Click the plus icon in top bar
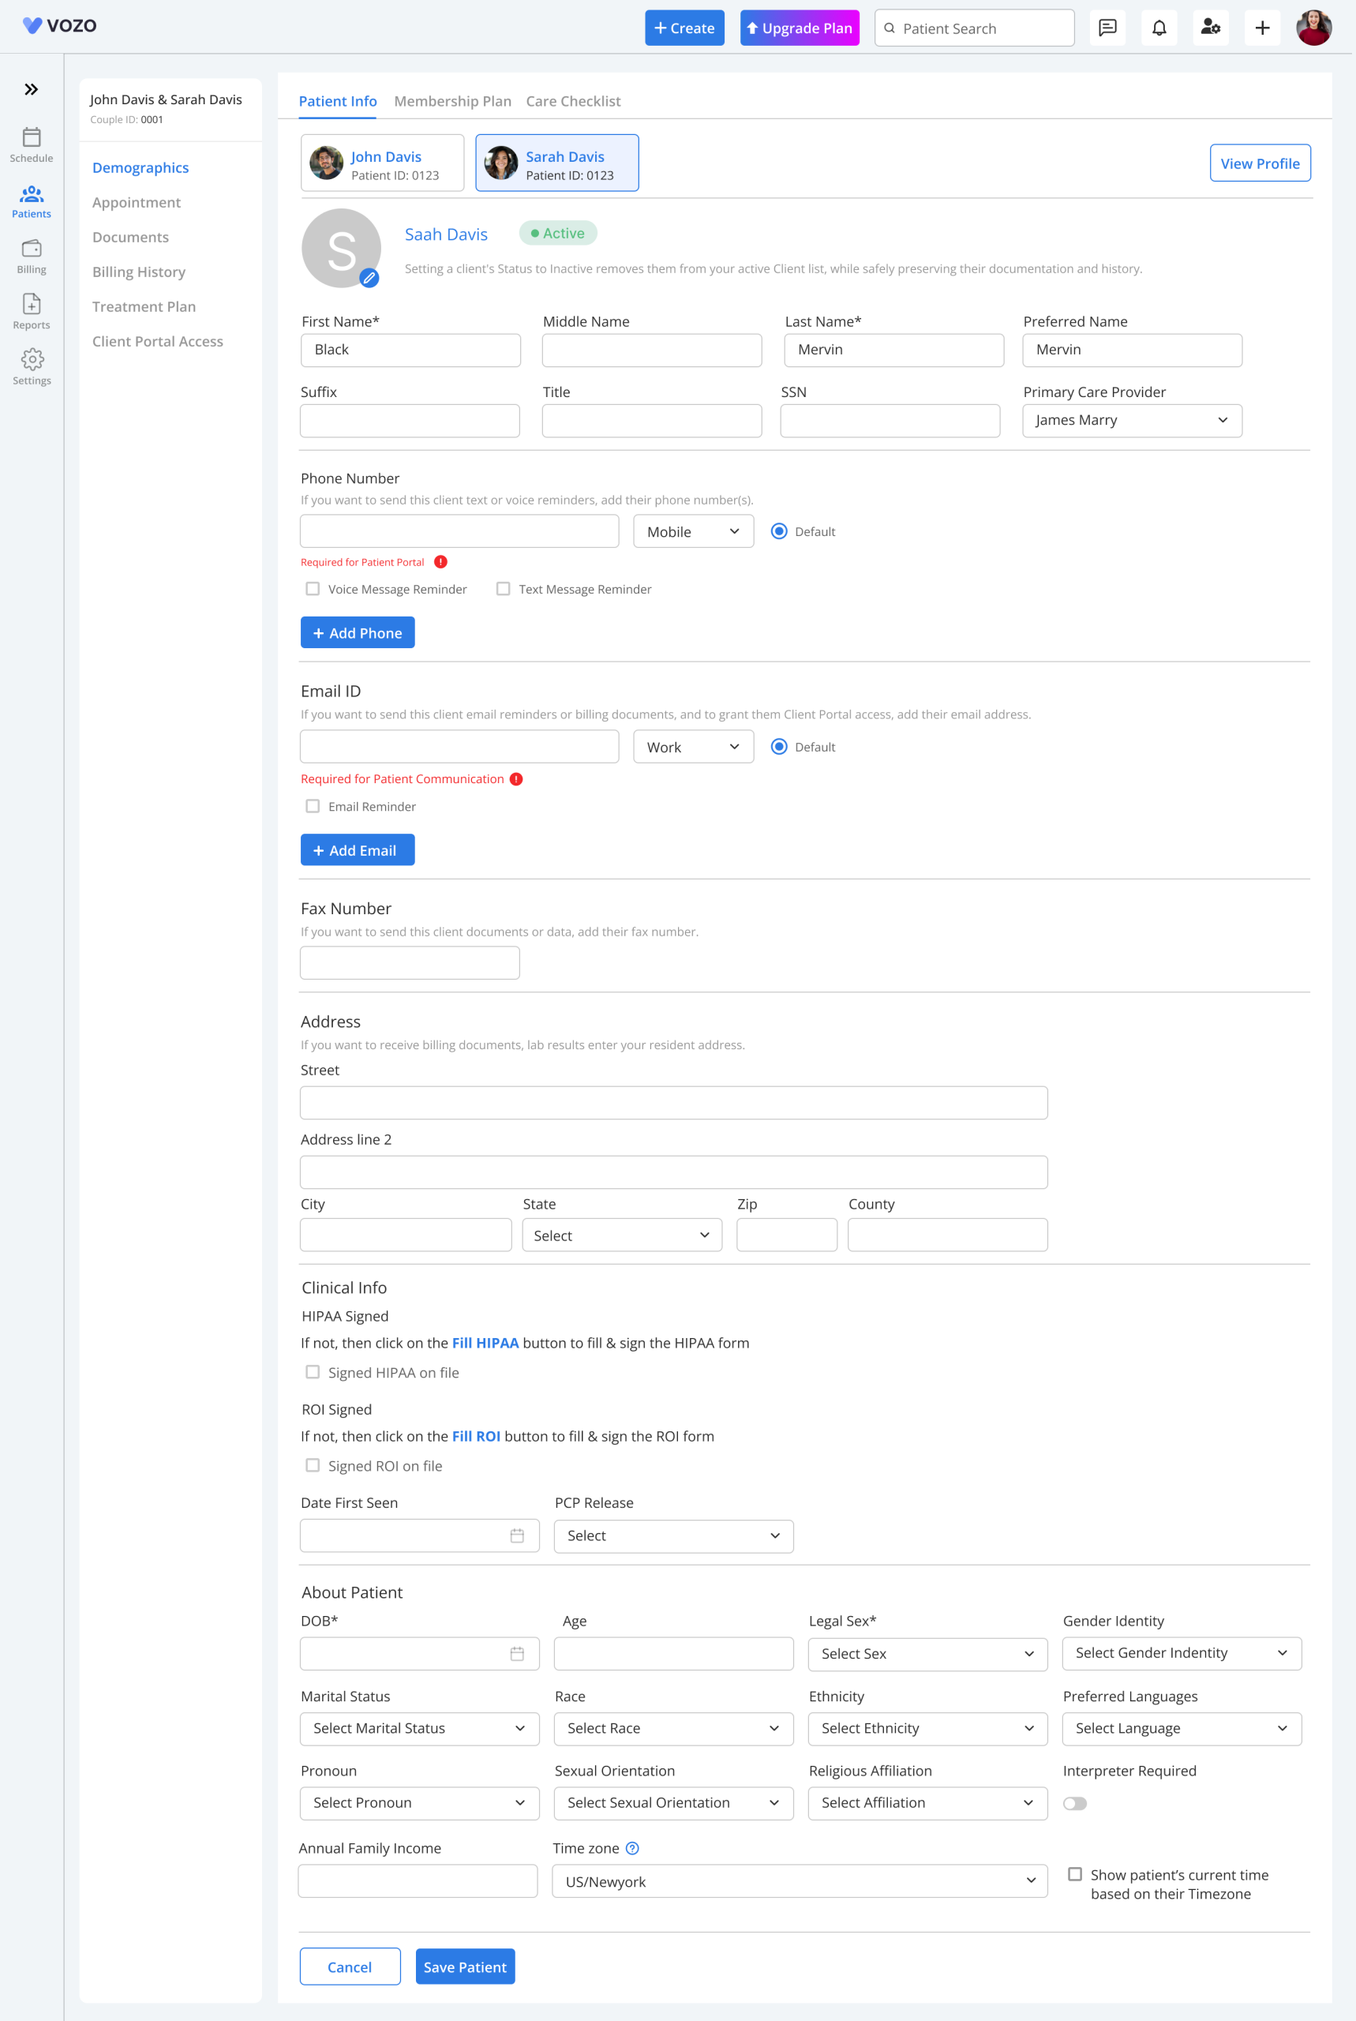 (x=1263, y=28)
